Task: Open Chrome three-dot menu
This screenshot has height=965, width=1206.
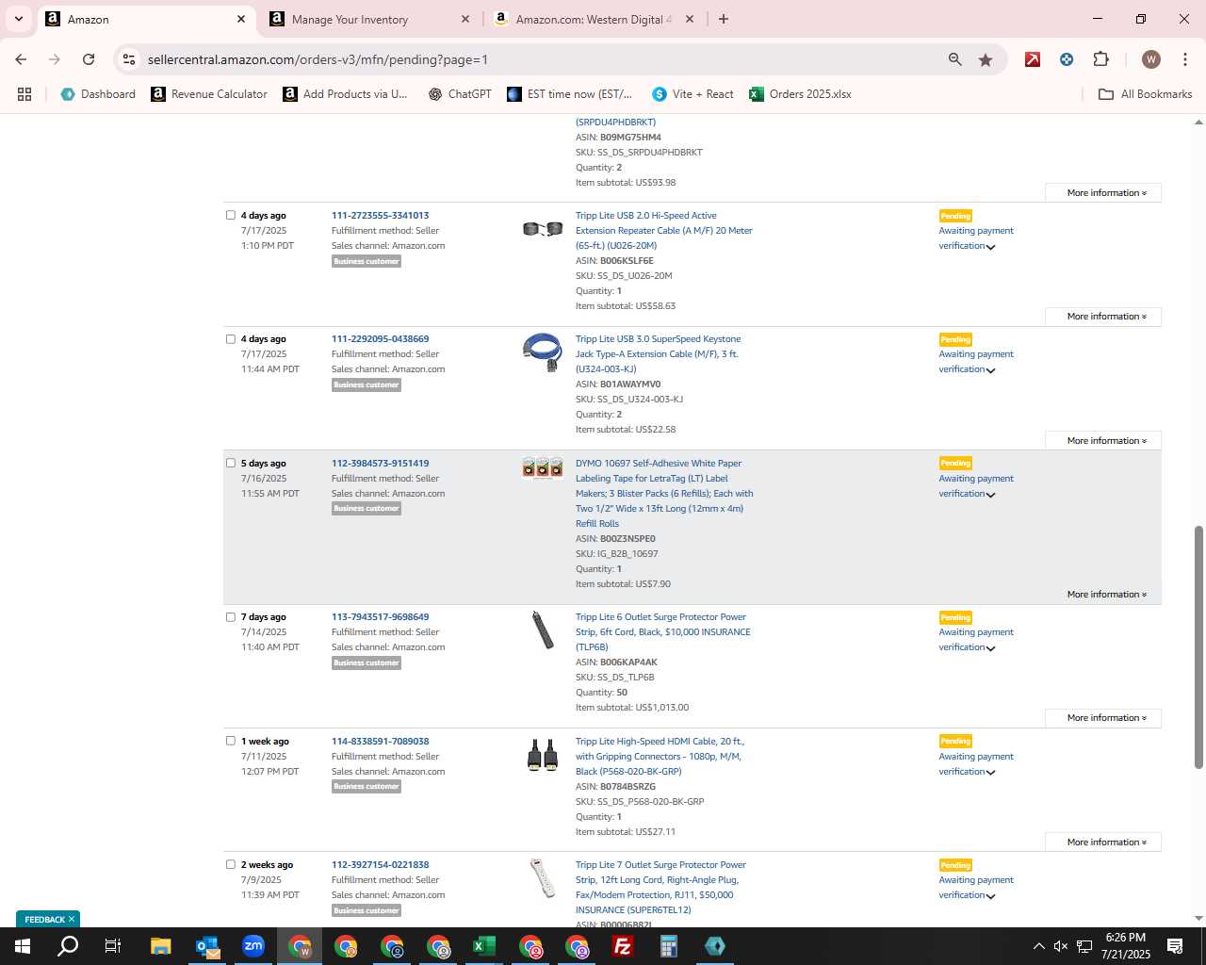Action: coord(1184,59)
